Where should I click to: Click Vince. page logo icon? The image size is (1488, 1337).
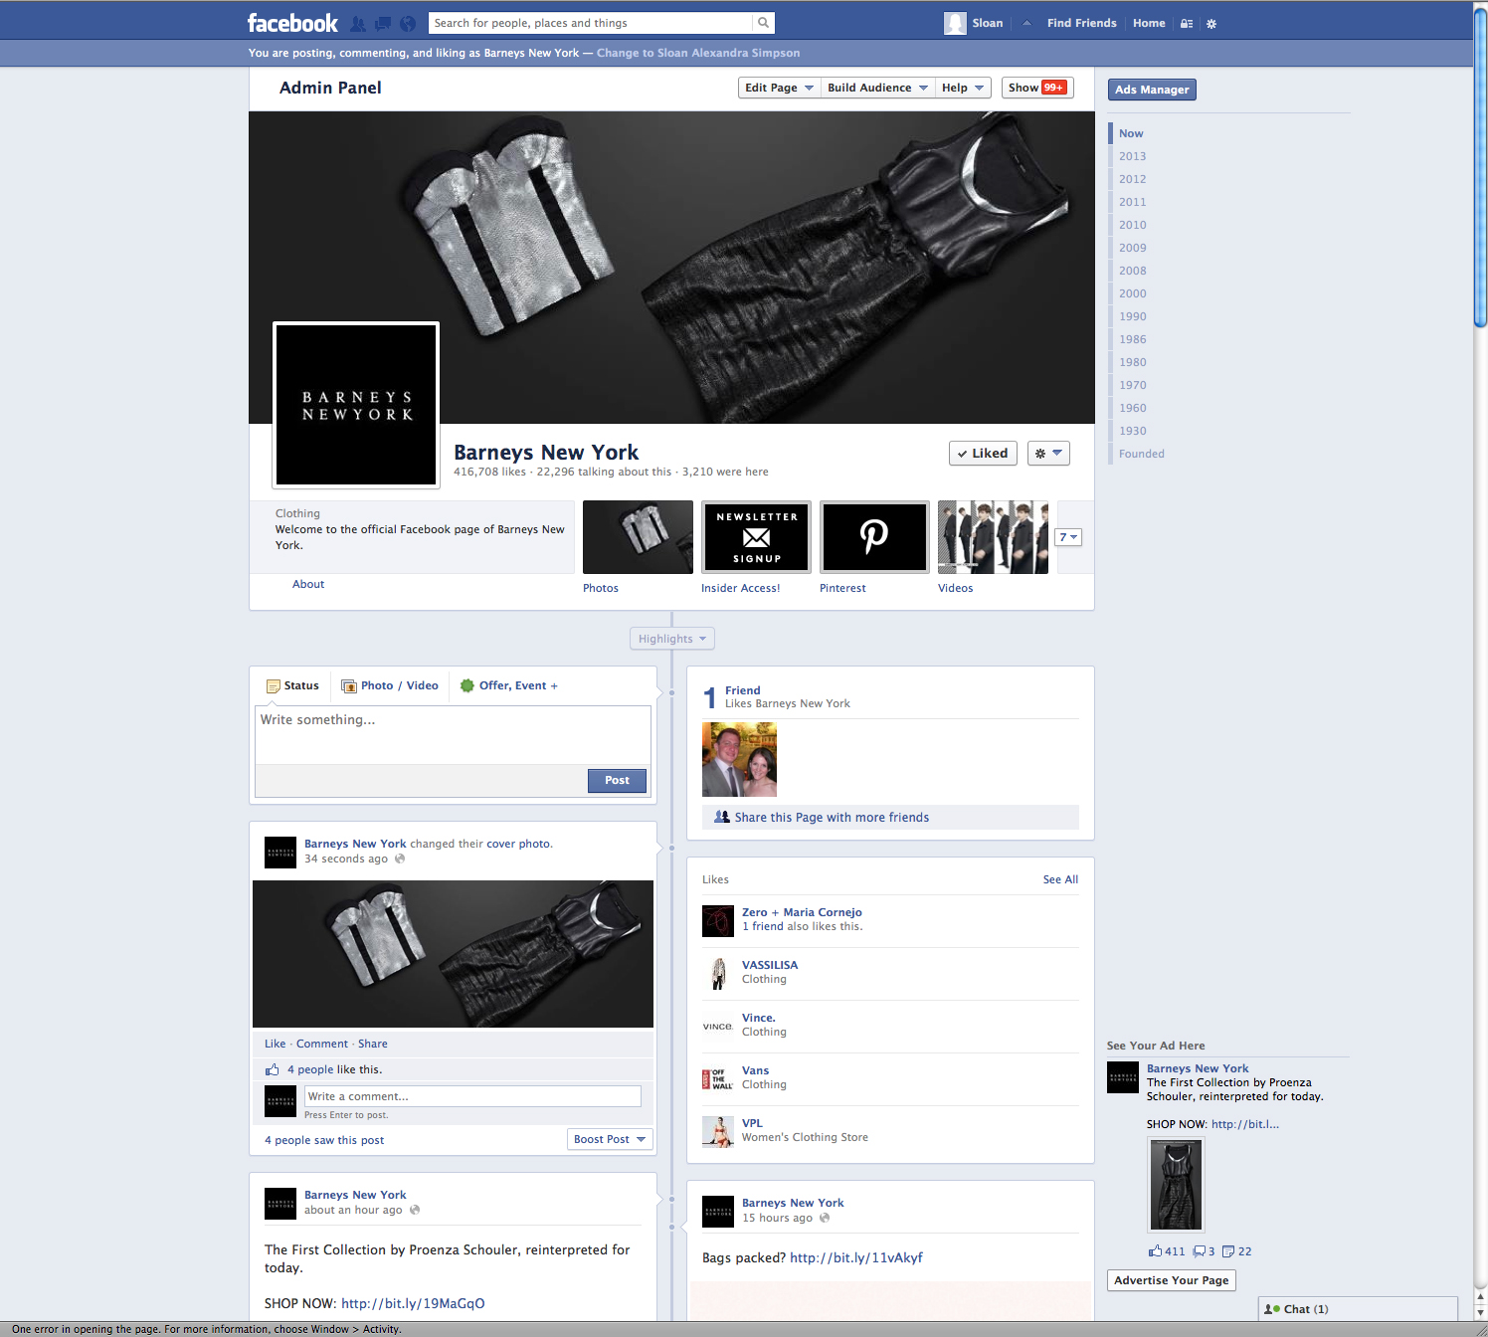[718, 1026]
